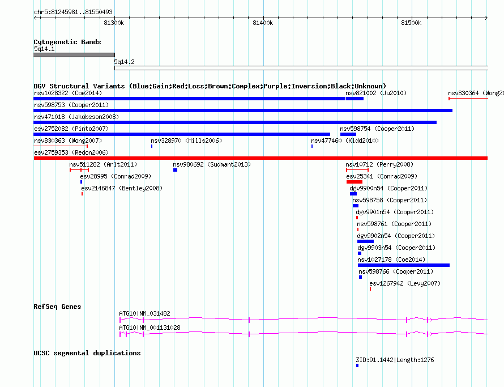
Task: Click the nsv980692 (Sudmant2013) label
Action: (212, 164)
